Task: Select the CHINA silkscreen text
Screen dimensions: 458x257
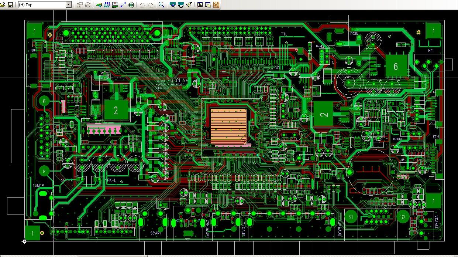Action: 182,80
